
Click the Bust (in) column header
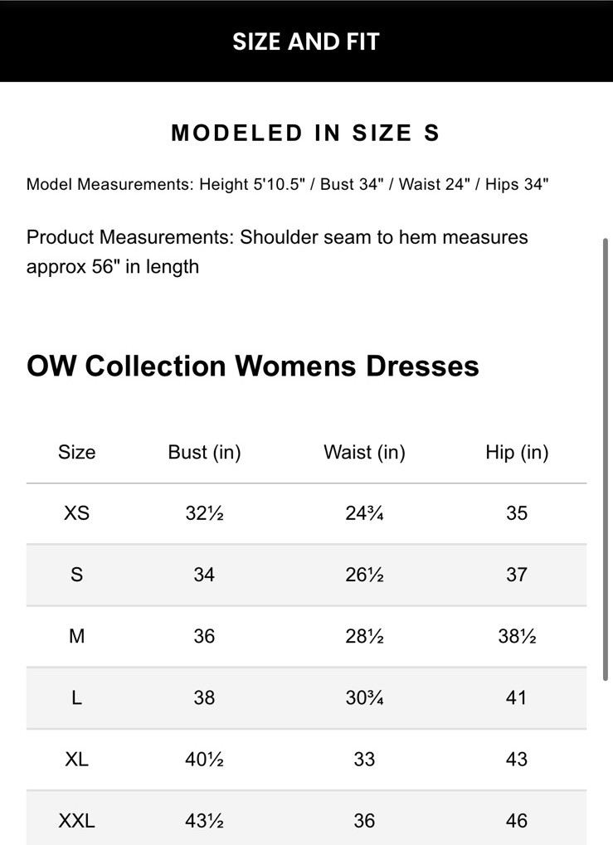(x=204, y=452)
